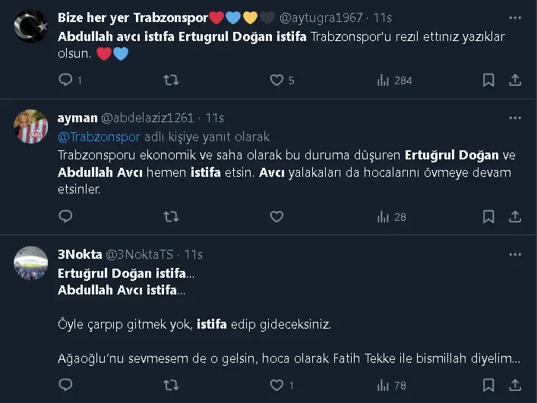537x403 pixels.
Task: Retweet ayman's post
Action: coord(172,217)
